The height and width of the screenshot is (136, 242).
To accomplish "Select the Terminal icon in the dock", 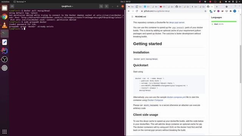I will [5, 34].
